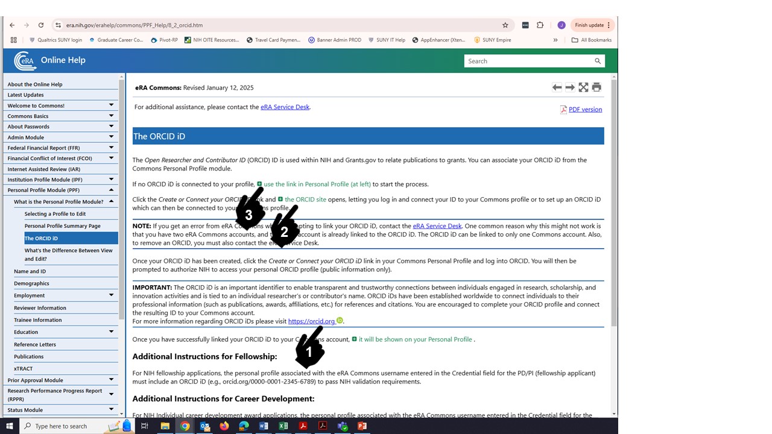Open Qualtrics SUNY login bookmark
Image resolution: width=772 pixels, height=434 pixels.
tap(55, 40)
